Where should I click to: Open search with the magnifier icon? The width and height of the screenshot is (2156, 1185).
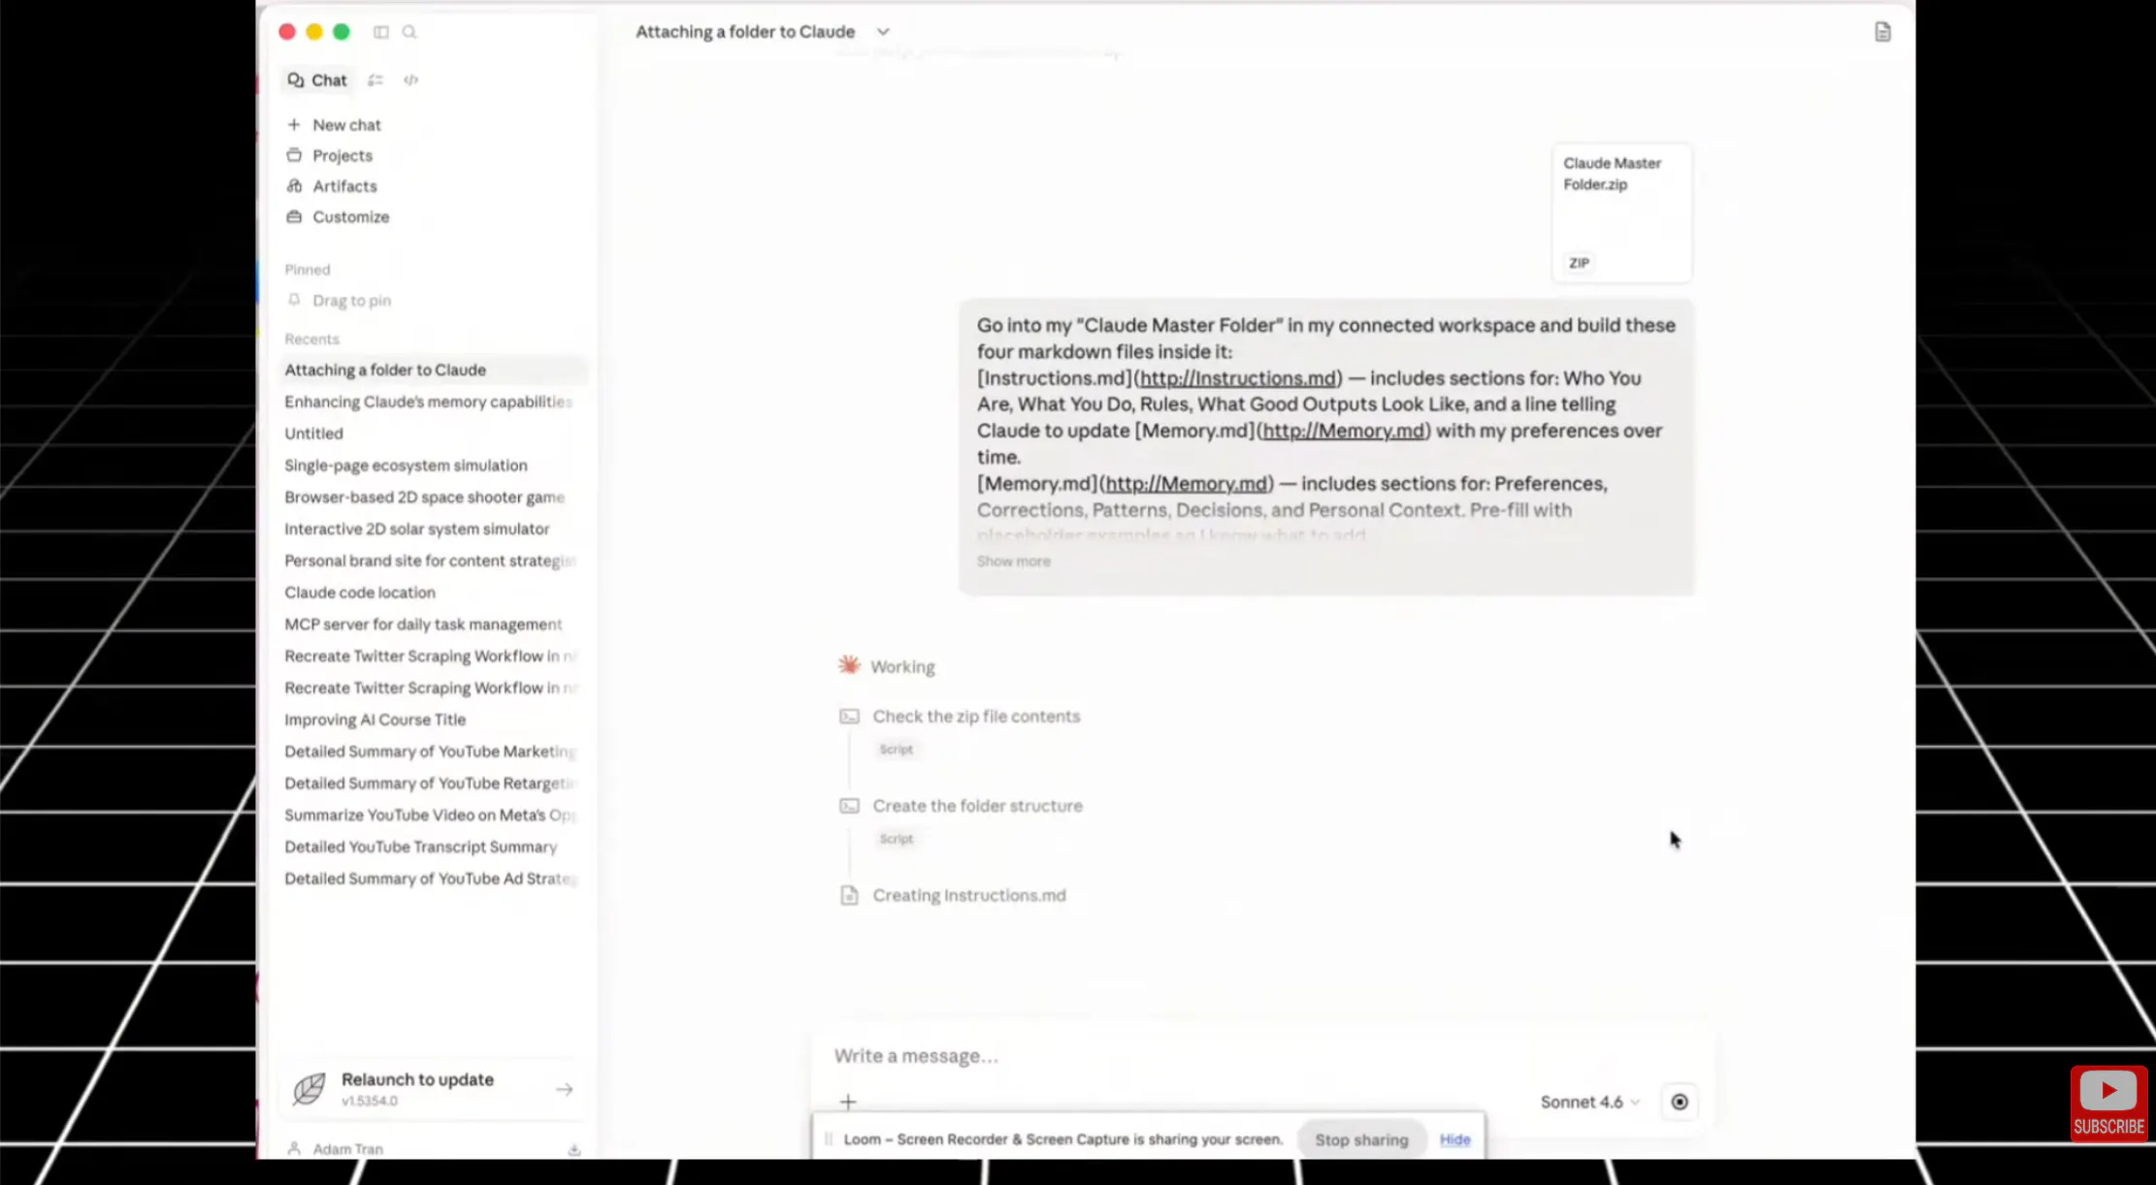pyautogui.click(x=409, y=32)
